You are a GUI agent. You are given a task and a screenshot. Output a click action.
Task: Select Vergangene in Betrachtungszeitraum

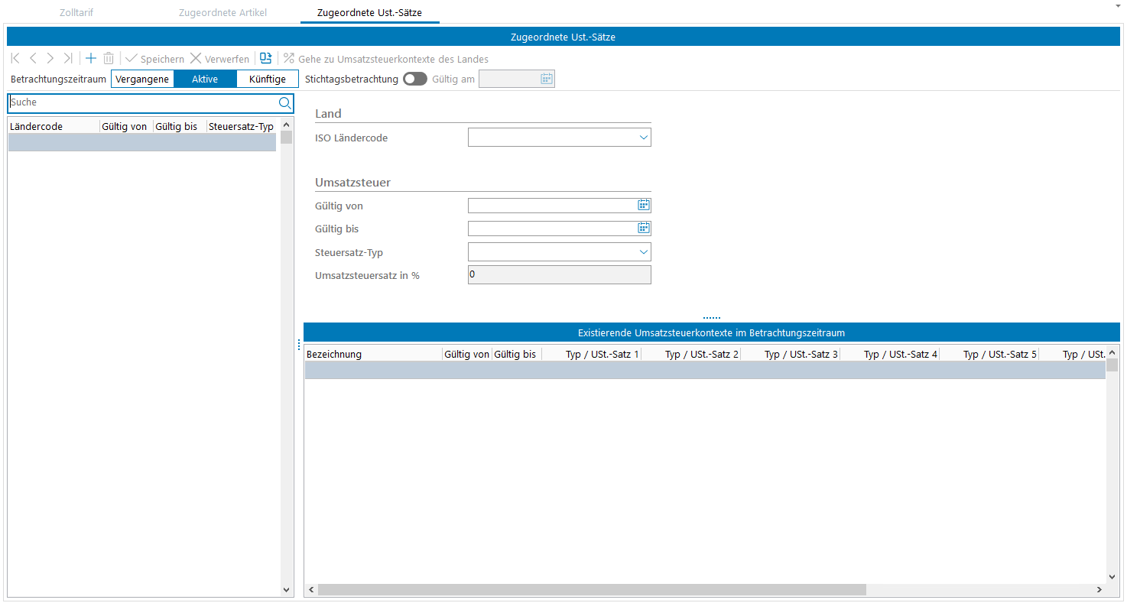[x=142, y=79]
